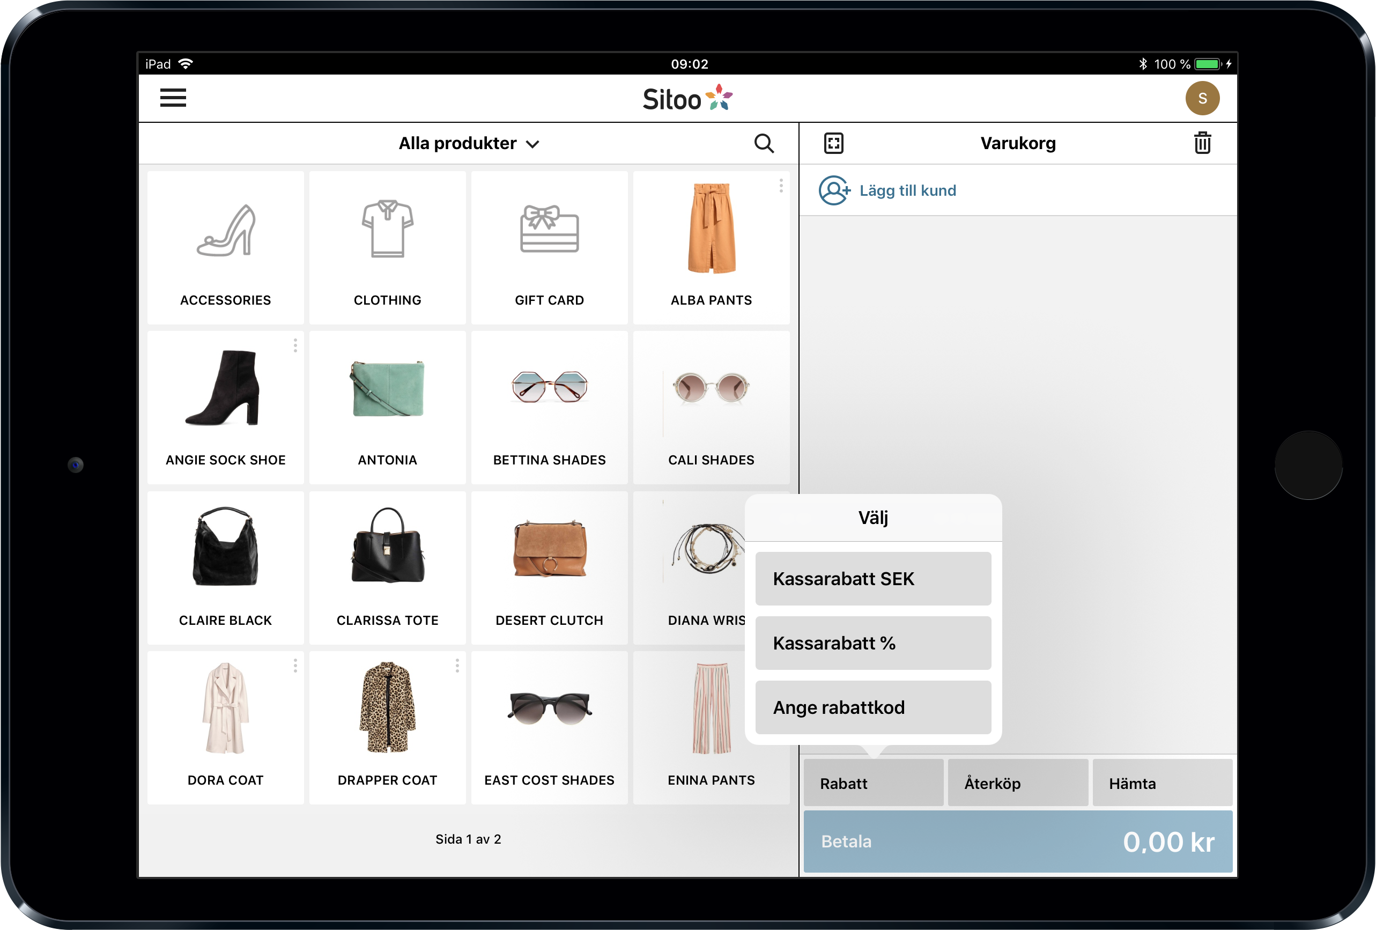1376x930 pixels.
Task: Empty cart with trash icon
Action: click(x=1202, y=143)
